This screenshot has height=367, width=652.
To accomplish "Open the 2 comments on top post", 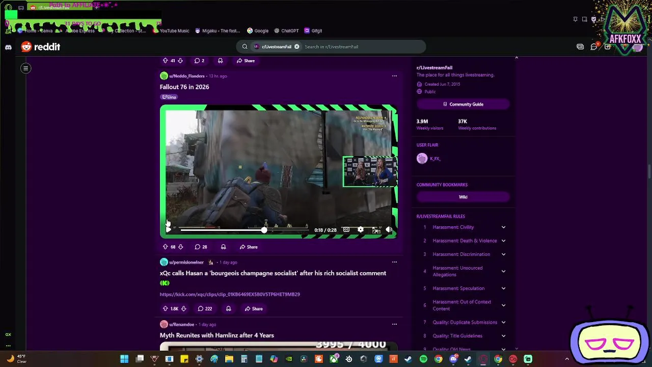I will pos(199,61).
